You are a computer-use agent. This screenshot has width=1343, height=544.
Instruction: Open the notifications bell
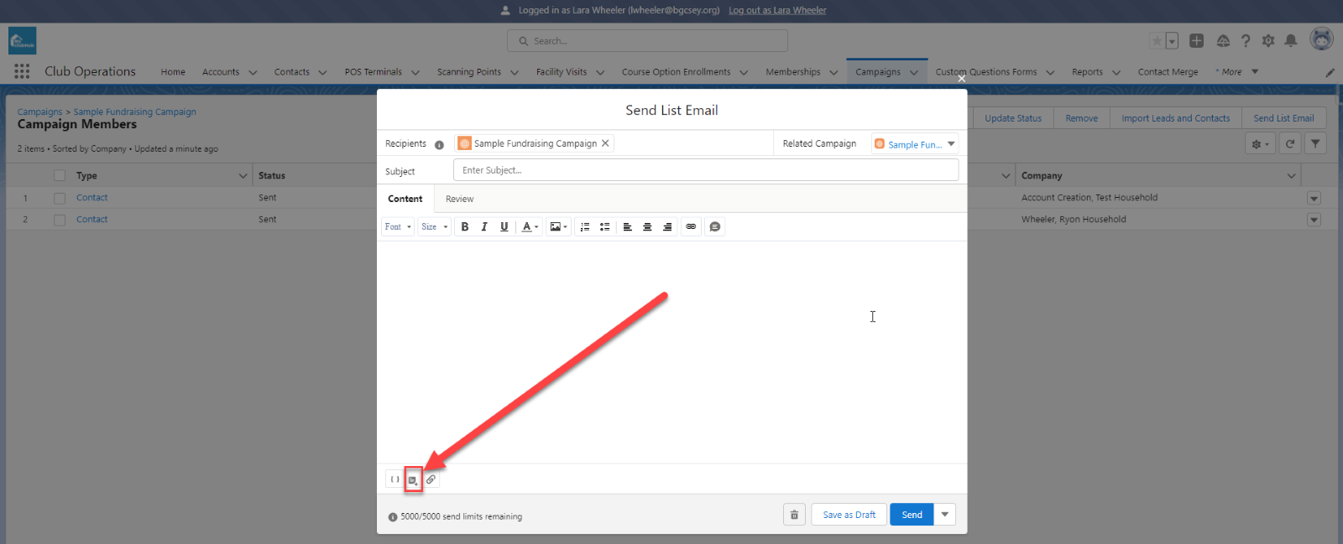(1291, 40)
